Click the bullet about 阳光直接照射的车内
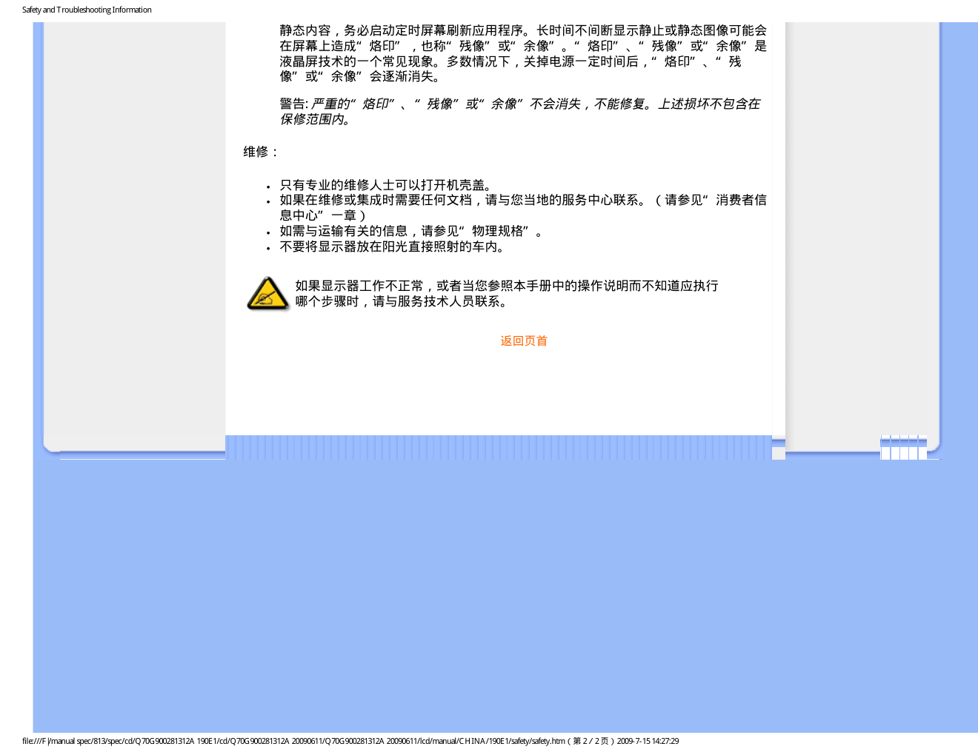Screen dimensions: 978x755 393,246
